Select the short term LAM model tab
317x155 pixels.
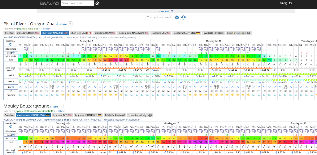(x=81, y=33)
